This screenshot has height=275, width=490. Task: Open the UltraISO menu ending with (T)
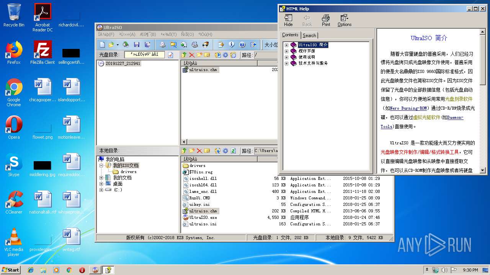[168, 34]
